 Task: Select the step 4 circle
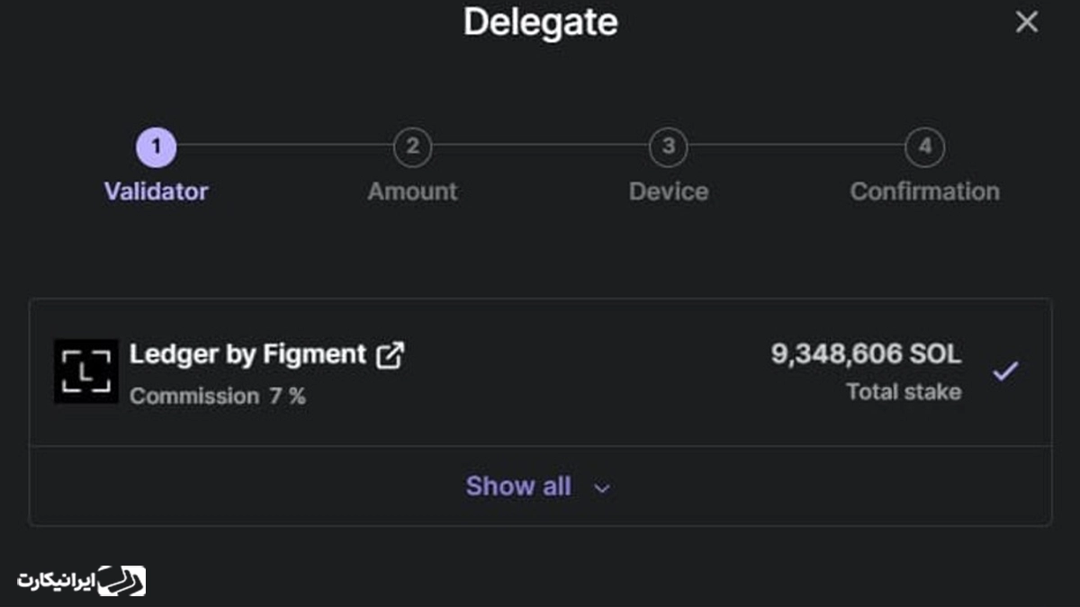point(925,147)
